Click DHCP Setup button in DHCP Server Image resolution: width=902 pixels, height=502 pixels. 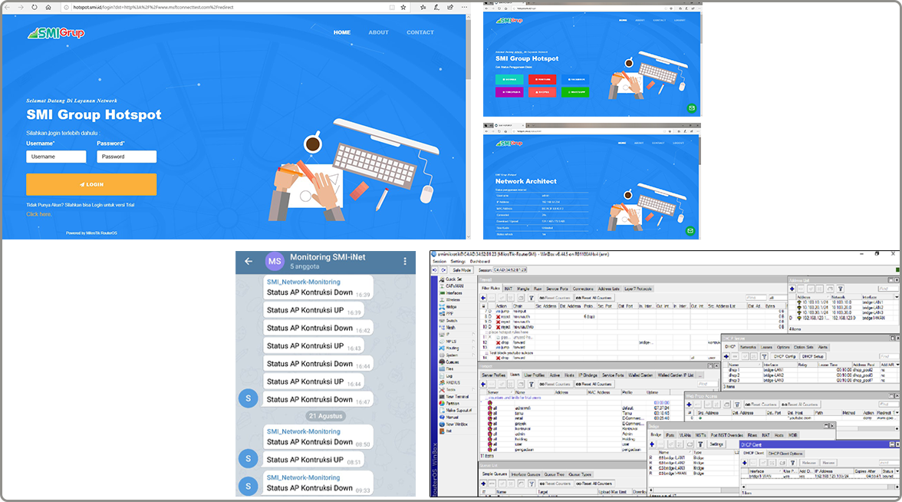(813, 356)
